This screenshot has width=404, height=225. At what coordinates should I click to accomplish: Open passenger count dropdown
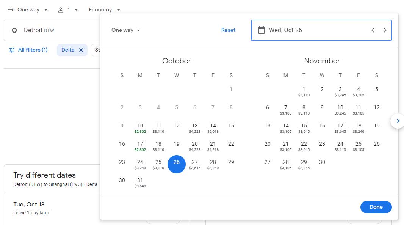point(68,10)
